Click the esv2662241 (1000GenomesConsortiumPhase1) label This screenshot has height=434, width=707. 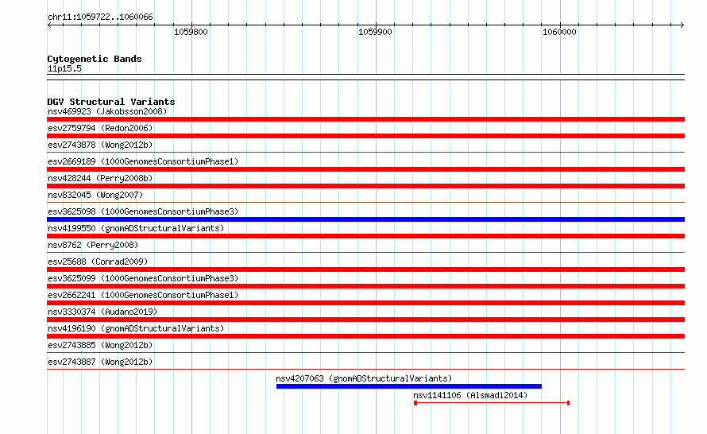[143, 295]
